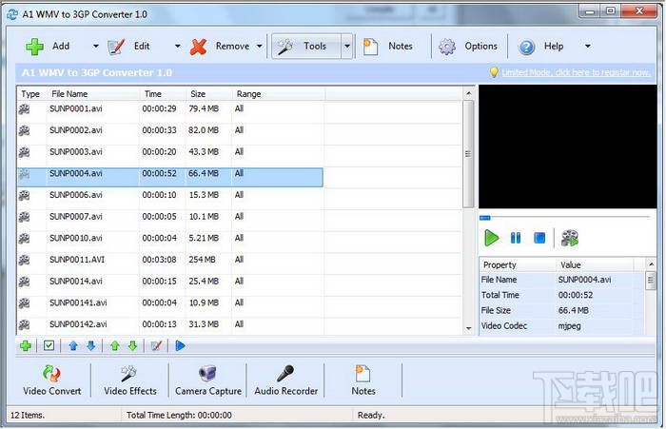
Task: Open Video Effects from the bottom panel
Action: coord(130,380)
